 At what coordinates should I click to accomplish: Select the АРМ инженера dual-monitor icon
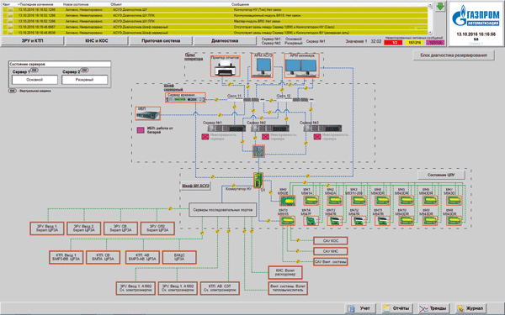(301, 66)
